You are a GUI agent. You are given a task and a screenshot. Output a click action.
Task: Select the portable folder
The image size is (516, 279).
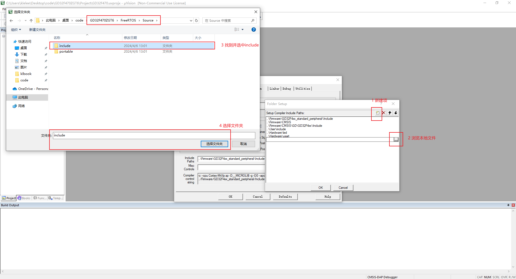point(66,52)
